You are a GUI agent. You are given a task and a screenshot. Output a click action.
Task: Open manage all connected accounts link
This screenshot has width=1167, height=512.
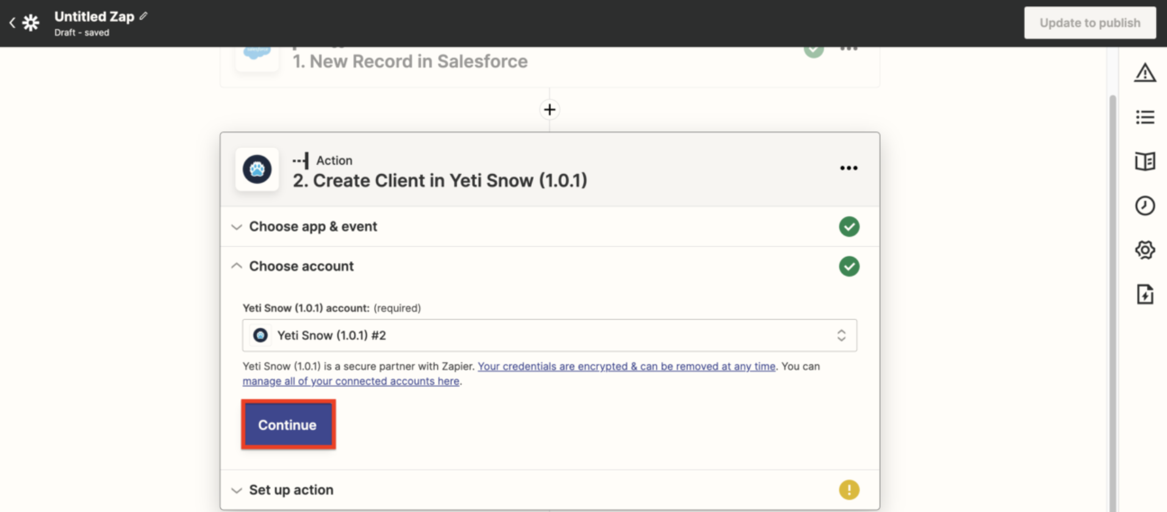point(351,381)
